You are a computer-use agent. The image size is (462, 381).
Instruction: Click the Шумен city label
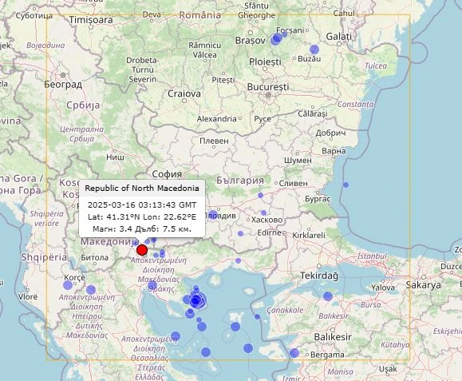(298, 161)
